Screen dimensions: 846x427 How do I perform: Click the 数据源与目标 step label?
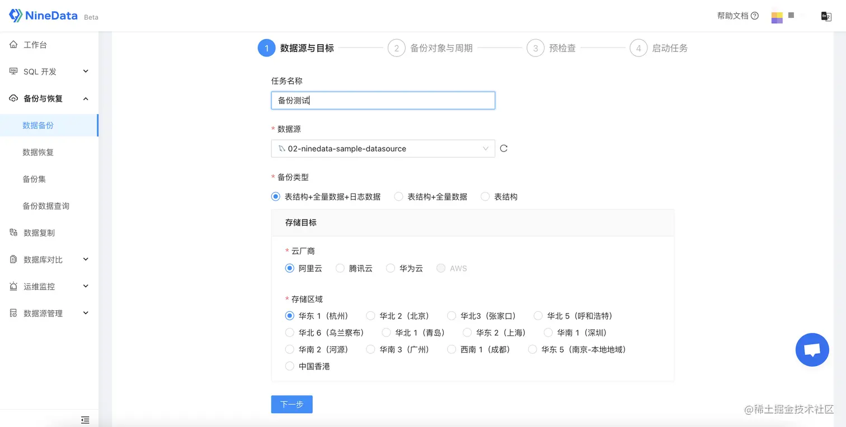pos(307,48)
